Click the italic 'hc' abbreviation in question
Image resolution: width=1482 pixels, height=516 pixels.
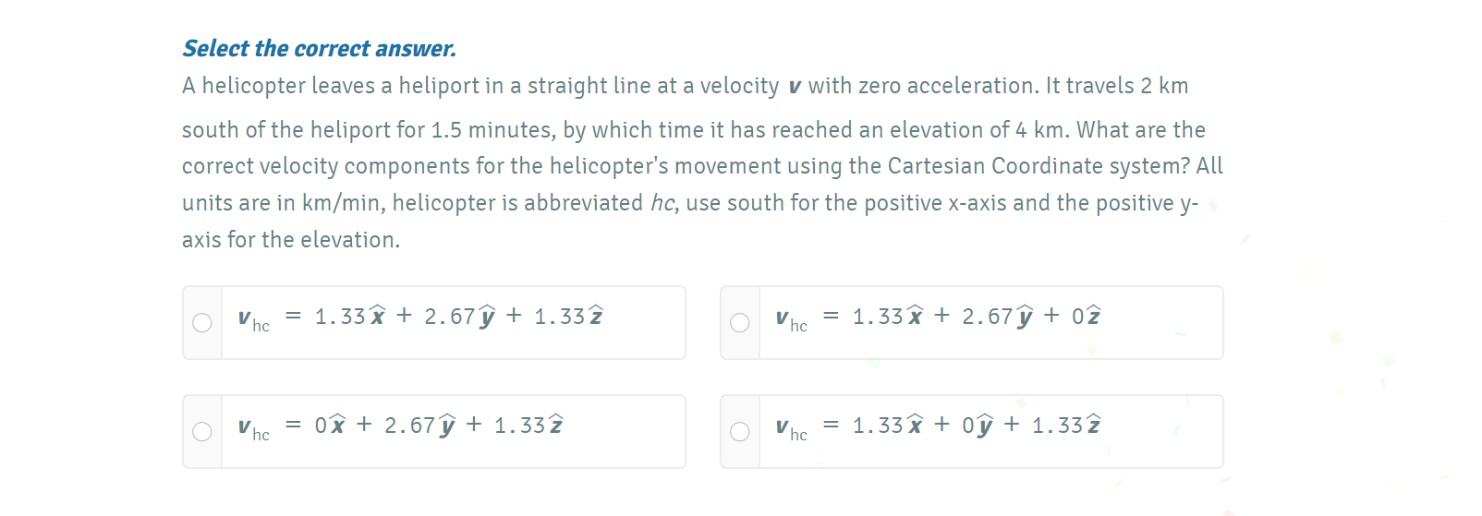click(x=662, y=203)
